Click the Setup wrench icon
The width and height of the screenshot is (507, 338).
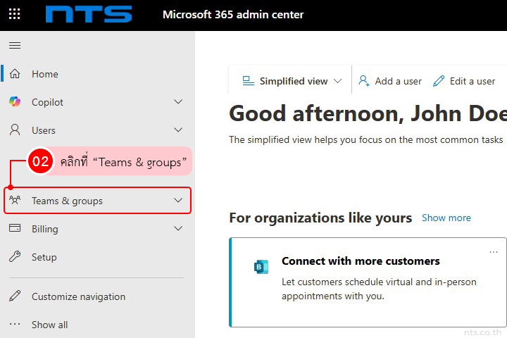click(15, 257)
